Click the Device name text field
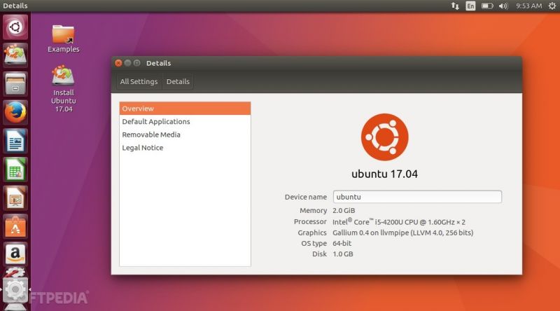 (417, 197)
